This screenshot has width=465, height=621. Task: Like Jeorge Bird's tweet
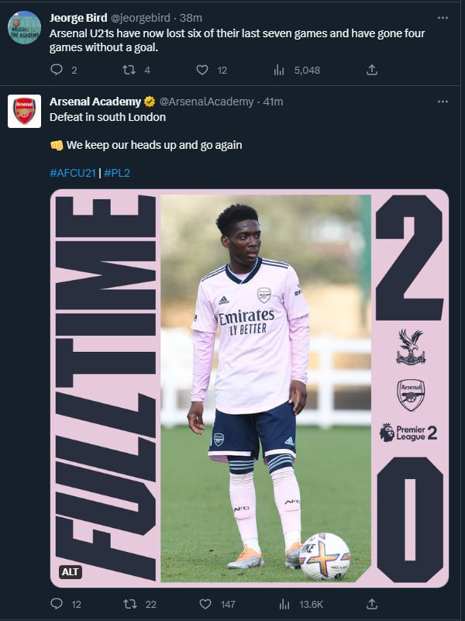coord(202,71)
